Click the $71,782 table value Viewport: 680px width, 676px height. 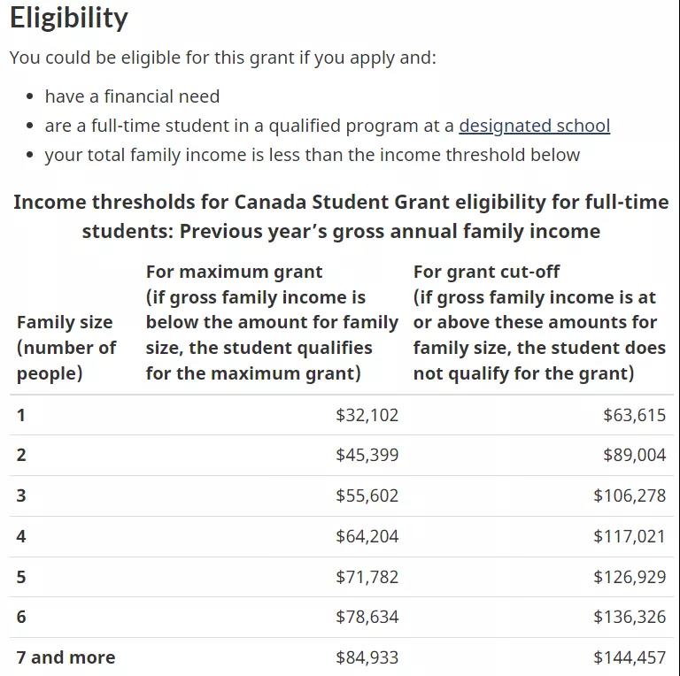(x=367, y=577)
